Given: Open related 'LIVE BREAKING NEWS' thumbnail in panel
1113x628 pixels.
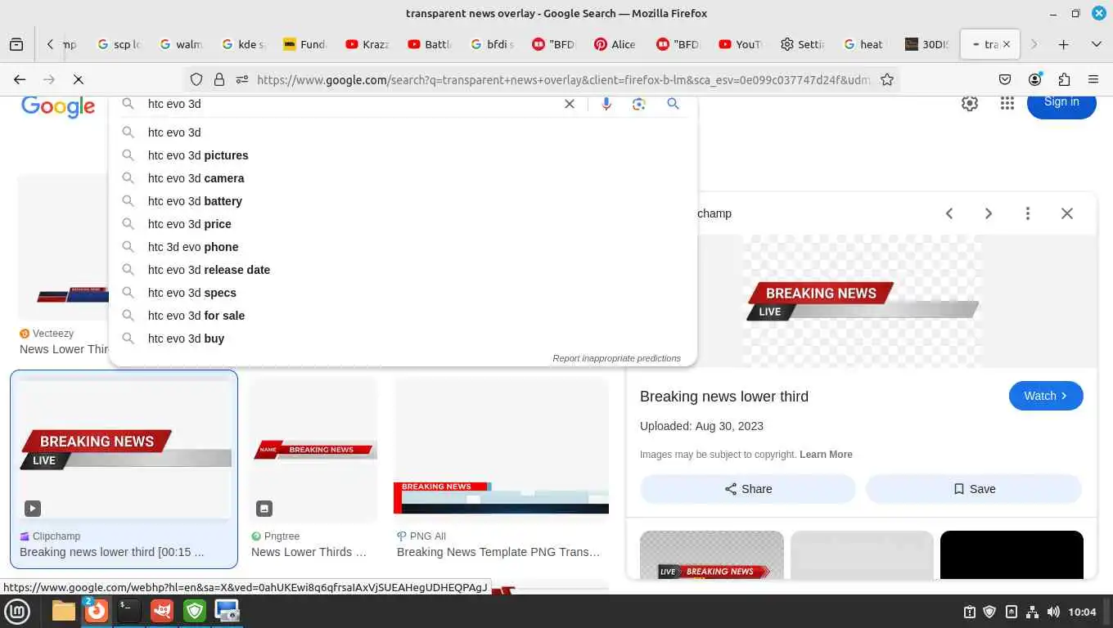Looking at the screenshot, I should pos(712,555).
